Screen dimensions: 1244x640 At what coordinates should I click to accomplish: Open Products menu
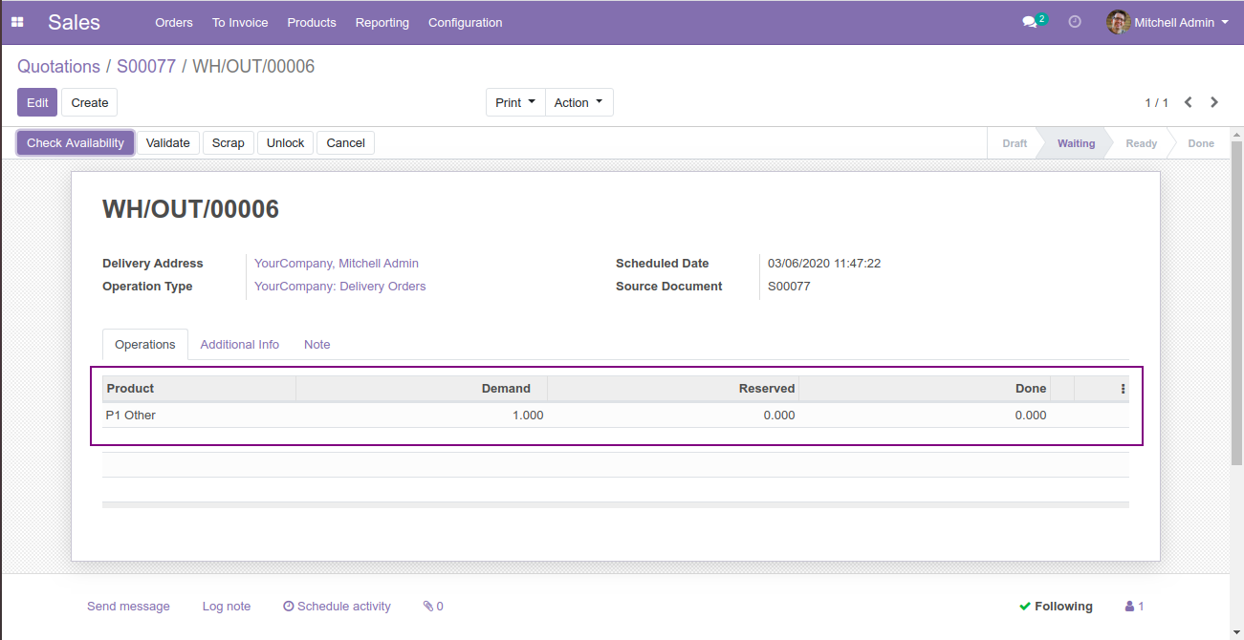coord(312,22)
